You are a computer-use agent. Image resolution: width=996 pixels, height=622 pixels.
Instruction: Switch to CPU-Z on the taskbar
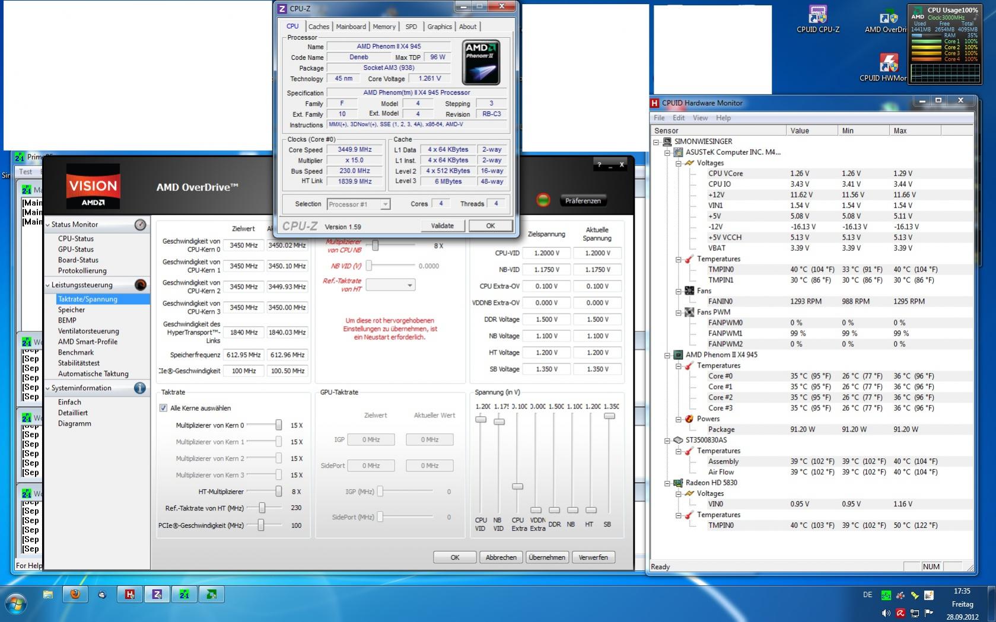(157, 594)
